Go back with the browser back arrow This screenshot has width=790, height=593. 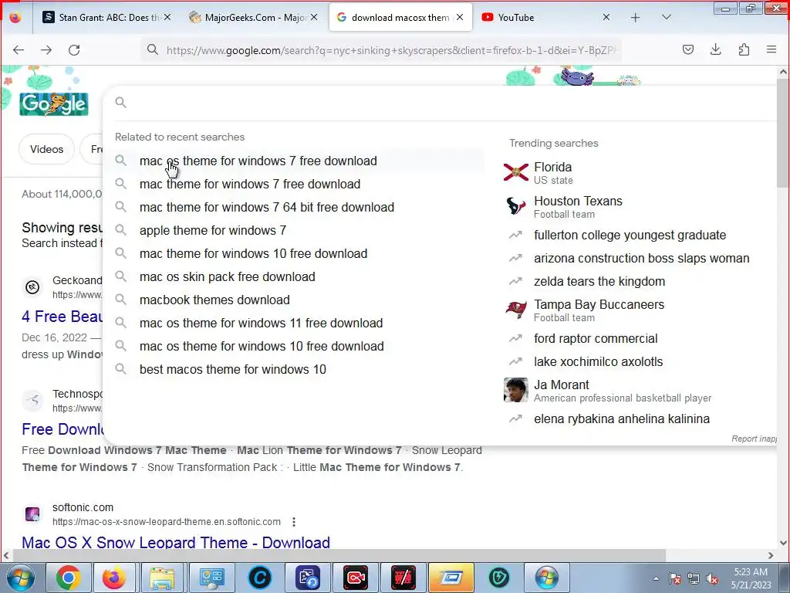tap(19, 50)
